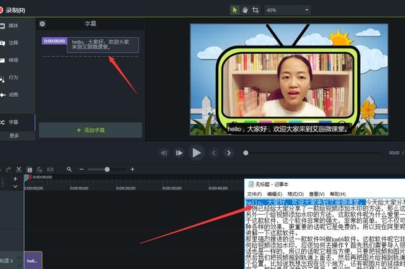This screenshot has height=269, width=405.
Task: Click the redo arrow in timeline toolbar
Action: [x=8, y=169]
